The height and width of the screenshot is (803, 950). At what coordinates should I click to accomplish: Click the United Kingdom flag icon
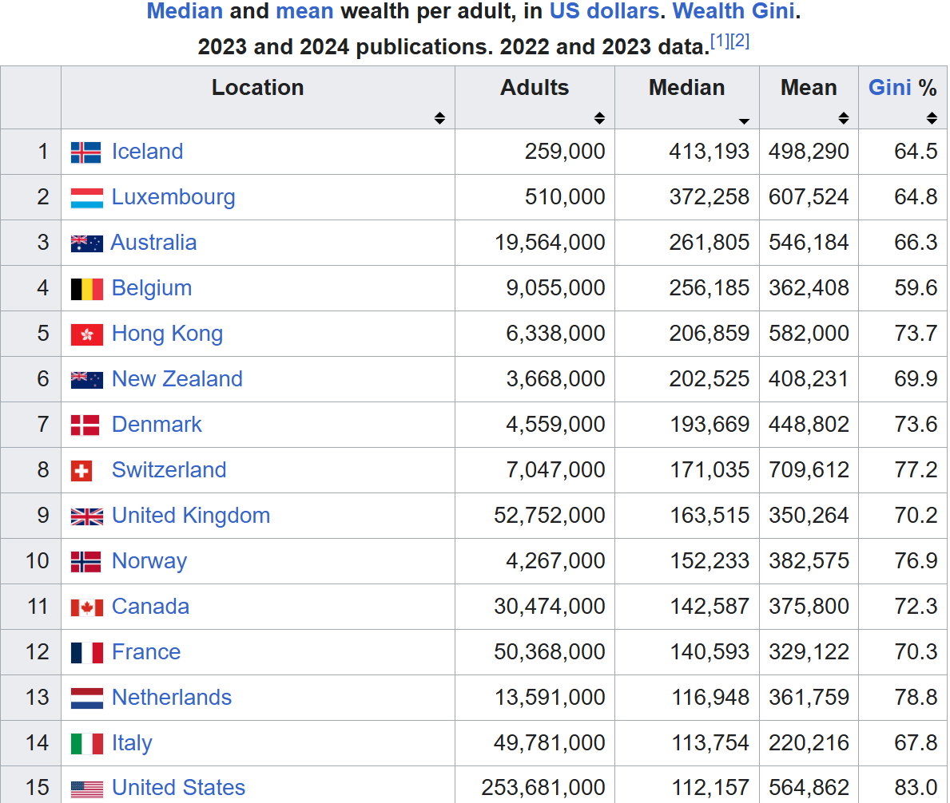(x=86, y=516)
